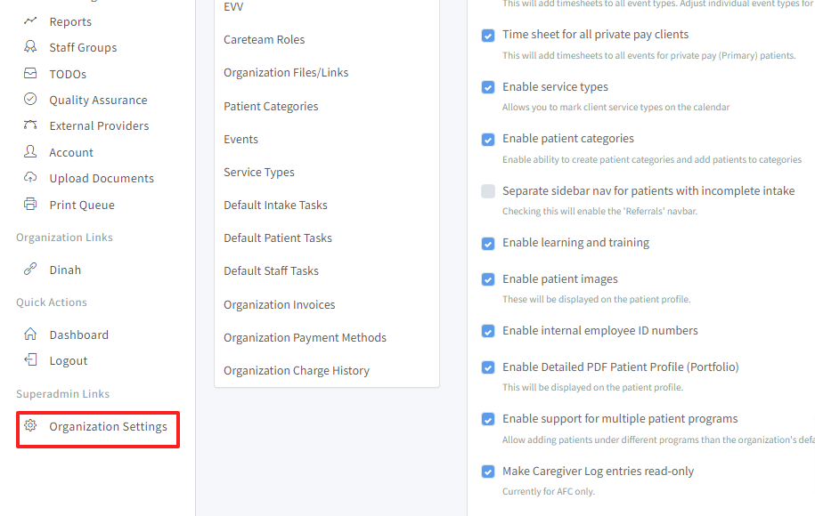
Task: Click the Reports chart icon
Action: 30,20
